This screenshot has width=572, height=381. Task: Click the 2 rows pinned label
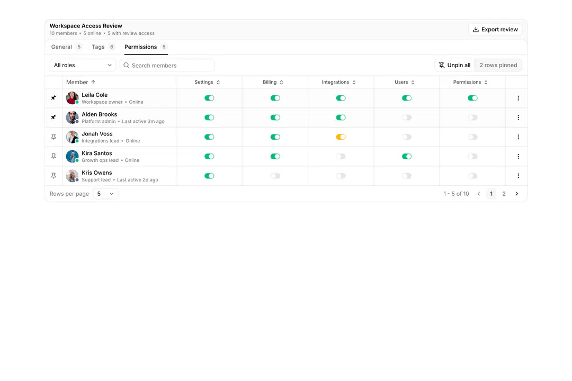tap(498, 65)
